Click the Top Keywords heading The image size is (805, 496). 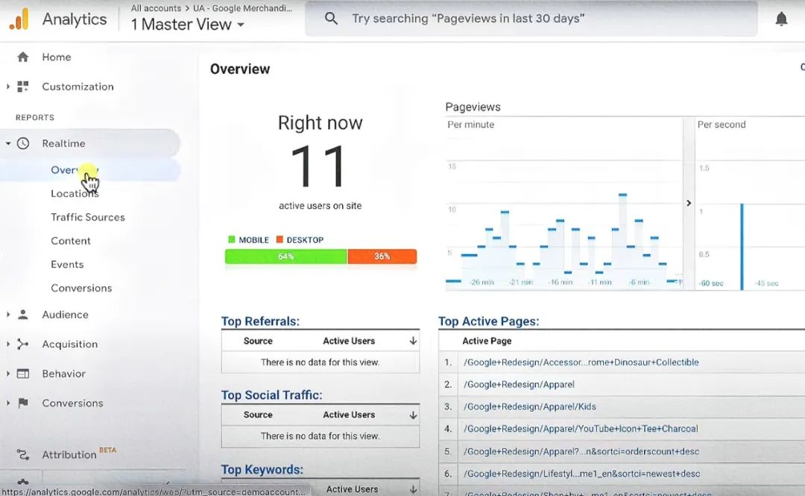262,469
